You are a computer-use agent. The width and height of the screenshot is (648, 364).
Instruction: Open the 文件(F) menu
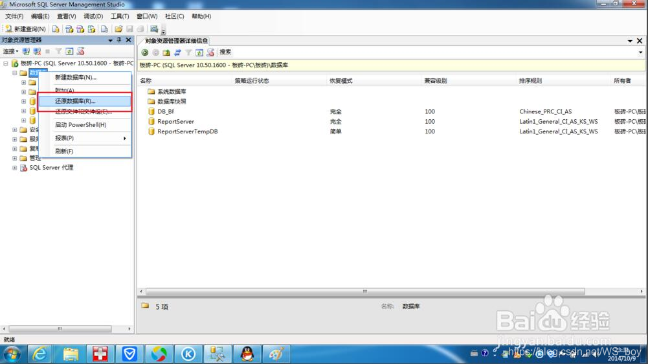pyautogui.click(x=14, y=16)
